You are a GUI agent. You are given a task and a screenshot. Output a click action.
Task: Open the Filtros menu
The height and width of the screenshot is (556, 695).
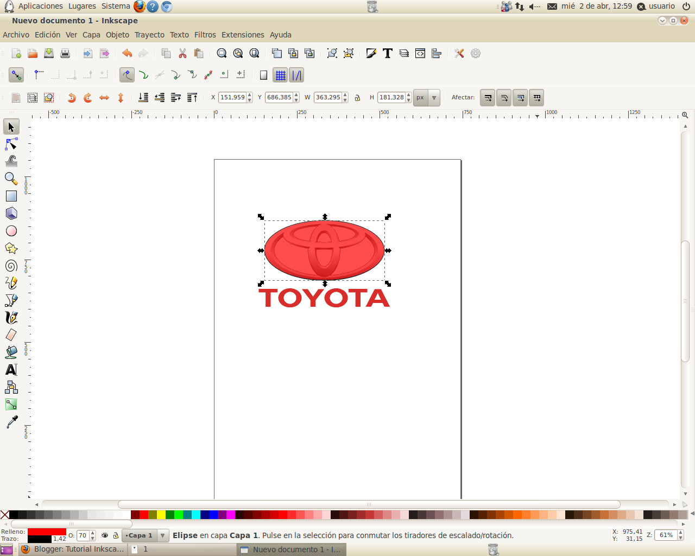[x=205, y=35]
